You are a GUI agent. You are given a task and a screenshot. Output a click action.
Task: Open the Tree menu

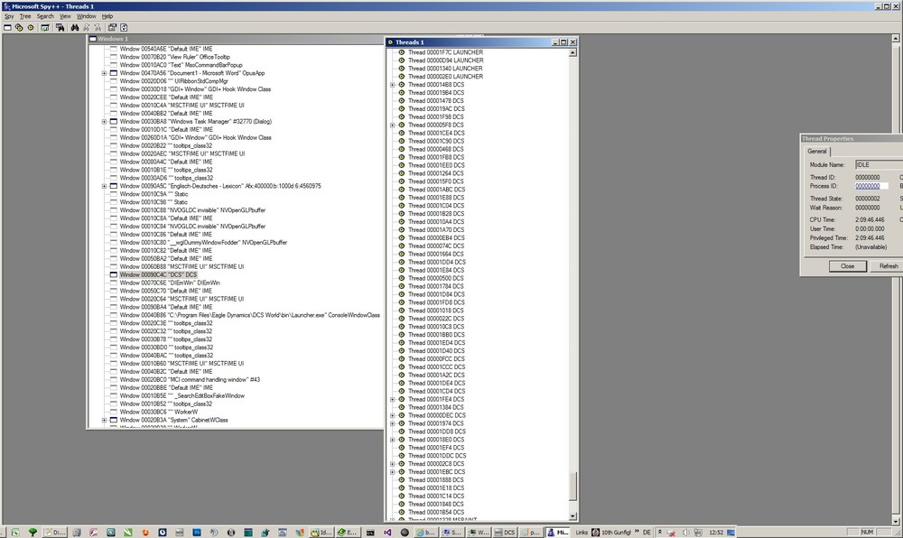tap(26, 15)
